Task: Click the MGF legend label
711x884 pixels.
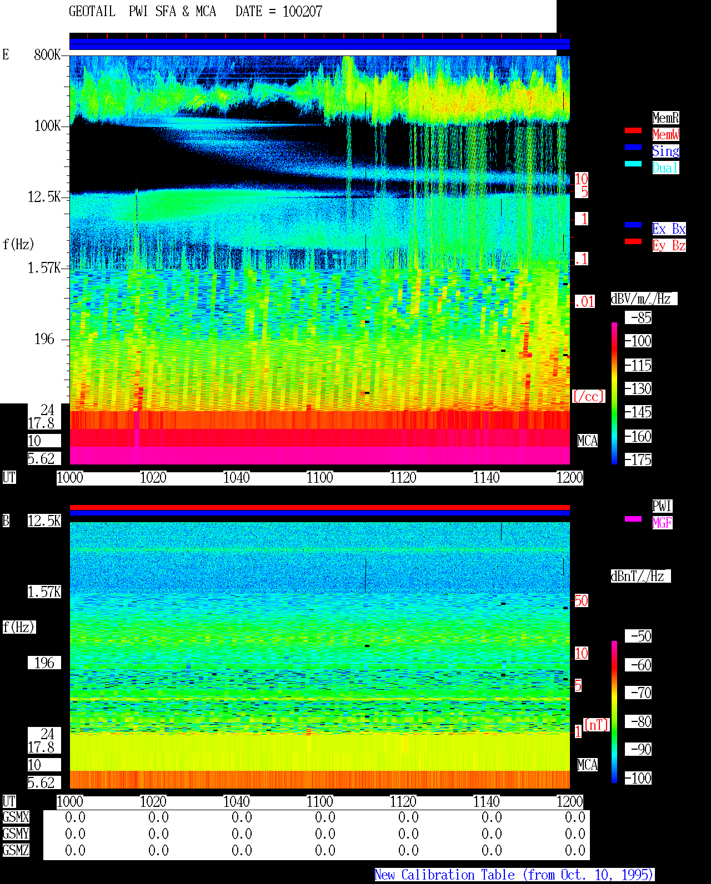Action: 662,523
